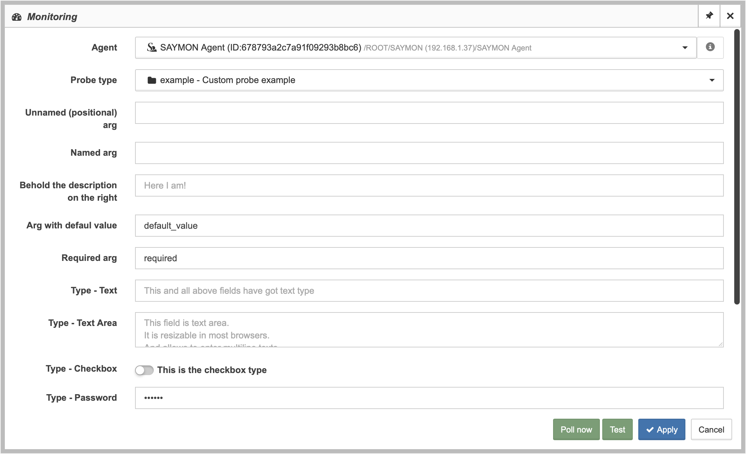The width and height of the screenshot is (746, 454).
Task: Click into the Type - Text Area box
Action: [x=429, y=330]
